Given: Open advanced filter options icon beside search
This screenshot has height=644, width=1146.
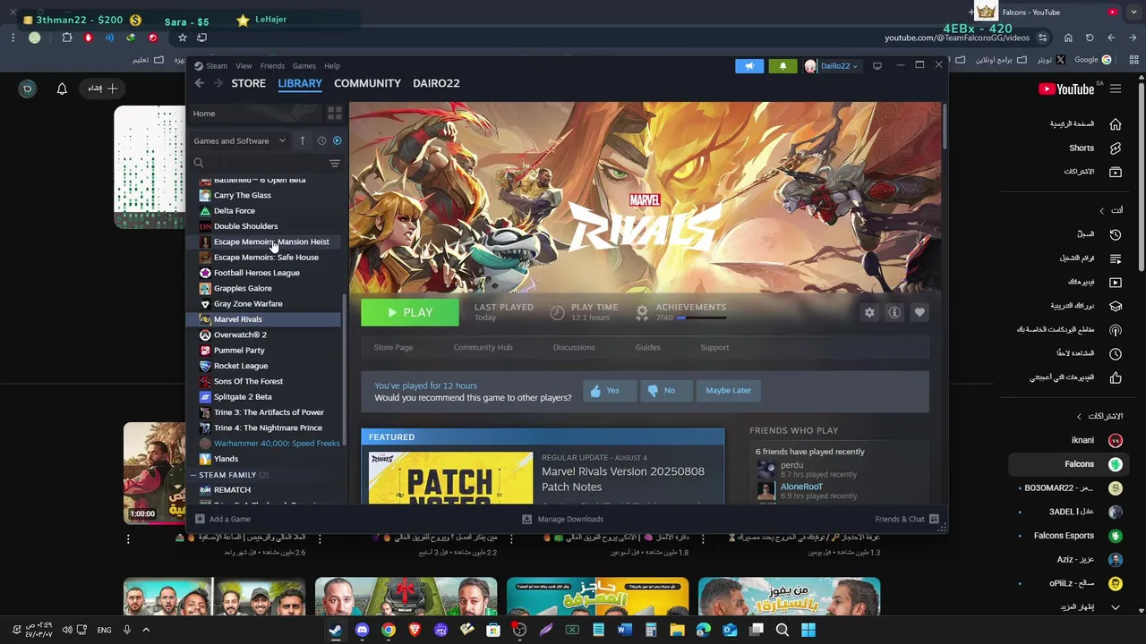Looking at the screenshot, I should (x=335, y=163).
